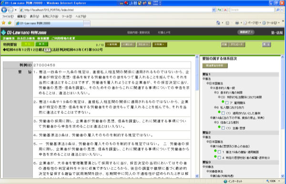Open ご利用環境の変更 in navigation bar

(x=63, y=39)
